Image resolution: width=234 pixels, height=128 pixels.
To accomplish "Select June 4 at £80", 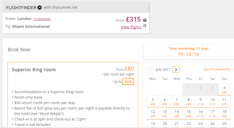I will tap(224, 89).
